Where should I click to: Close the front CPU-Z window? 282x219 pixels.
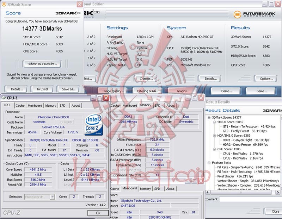click(106, 98)
